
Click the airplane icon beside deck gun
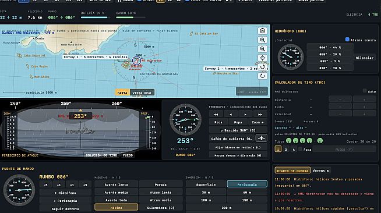[261, 139]
